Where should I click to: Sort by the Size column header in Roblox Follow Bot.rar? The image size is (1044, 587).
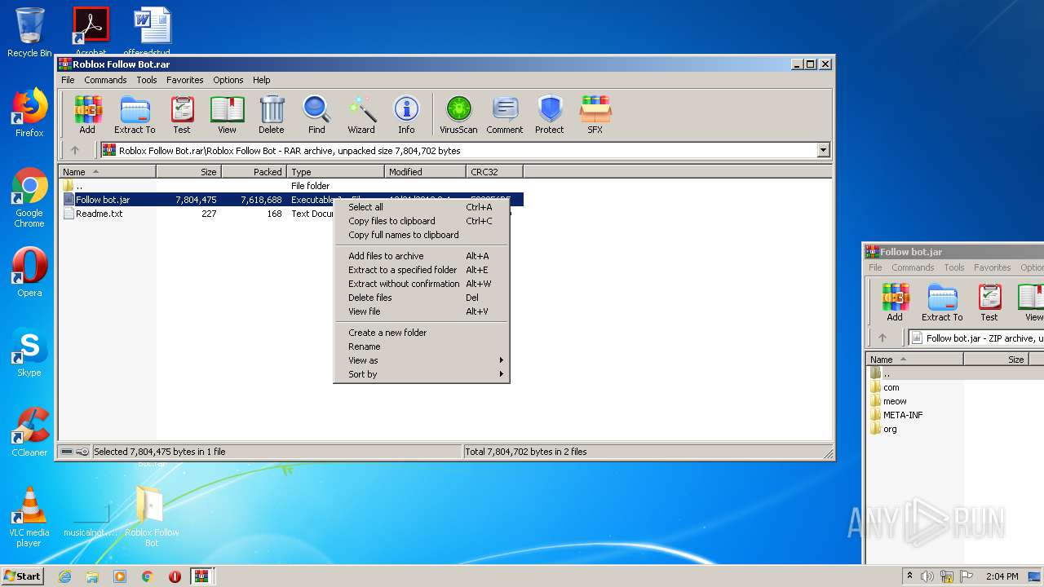click(x=188, y=171)
